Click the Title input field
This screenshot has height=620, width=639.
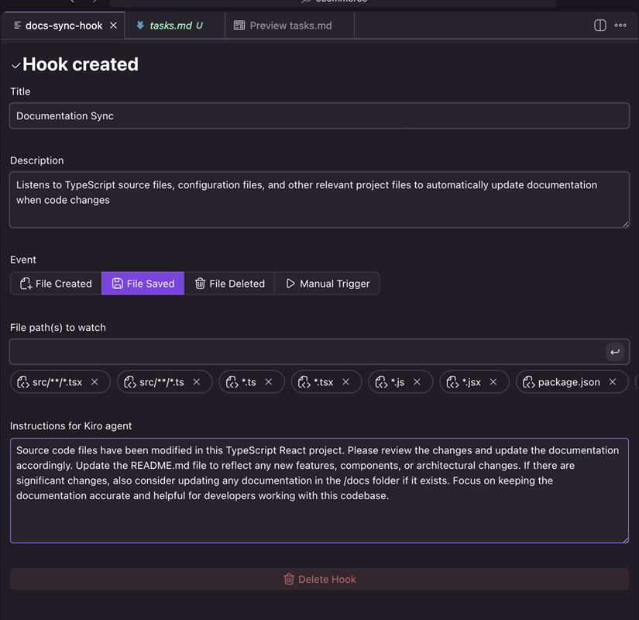pyautogui.click(x=319, y=116)
